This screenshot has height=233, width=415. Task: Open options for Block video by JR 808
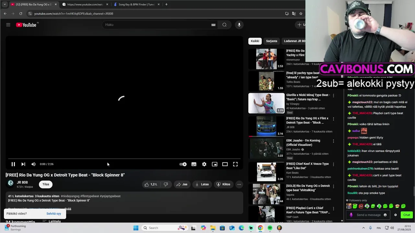coord(333,119)
